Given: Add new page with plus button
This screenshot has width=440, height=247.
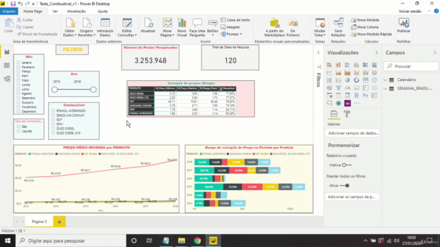Looking at the screenshot, I should (x=59, y=222).
